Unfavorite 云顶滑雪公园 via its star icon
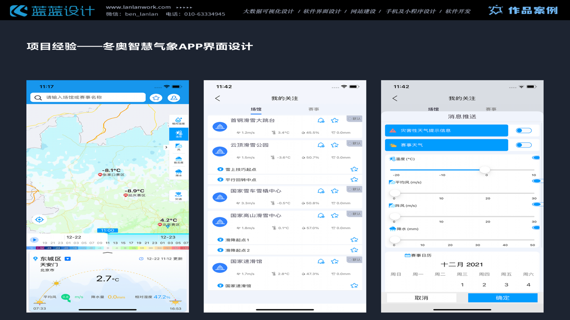The image size is (570, 320). click(x=334, y=145)
